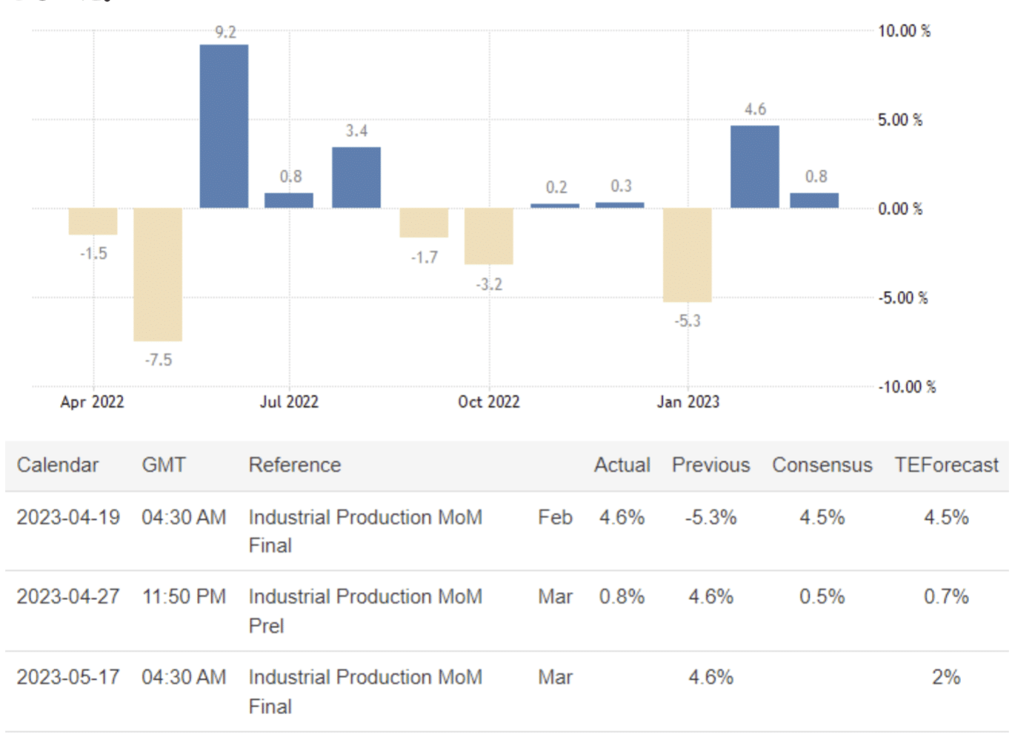Select the -5.3 bar at Jan 2023
The width and height of the screenshot is (1015, 734).
[687, 255]
